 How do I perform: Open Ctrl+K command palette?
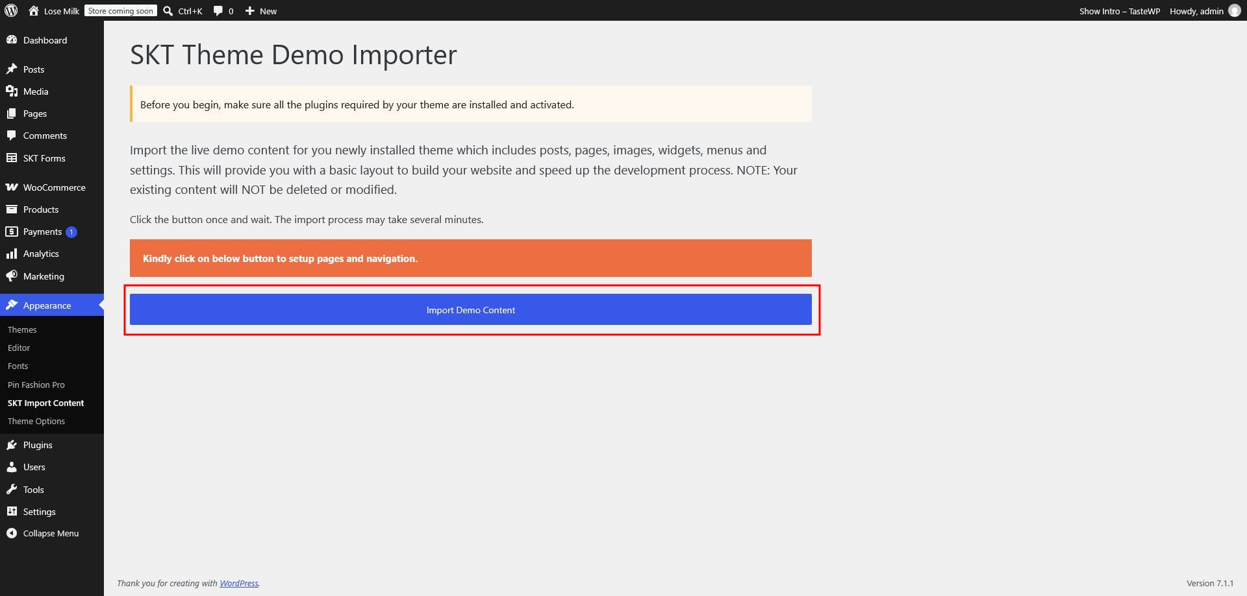tap(190, 11)
